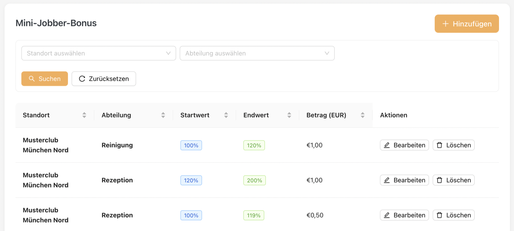Sort by Betrag (EUR) column arrows

363,115
